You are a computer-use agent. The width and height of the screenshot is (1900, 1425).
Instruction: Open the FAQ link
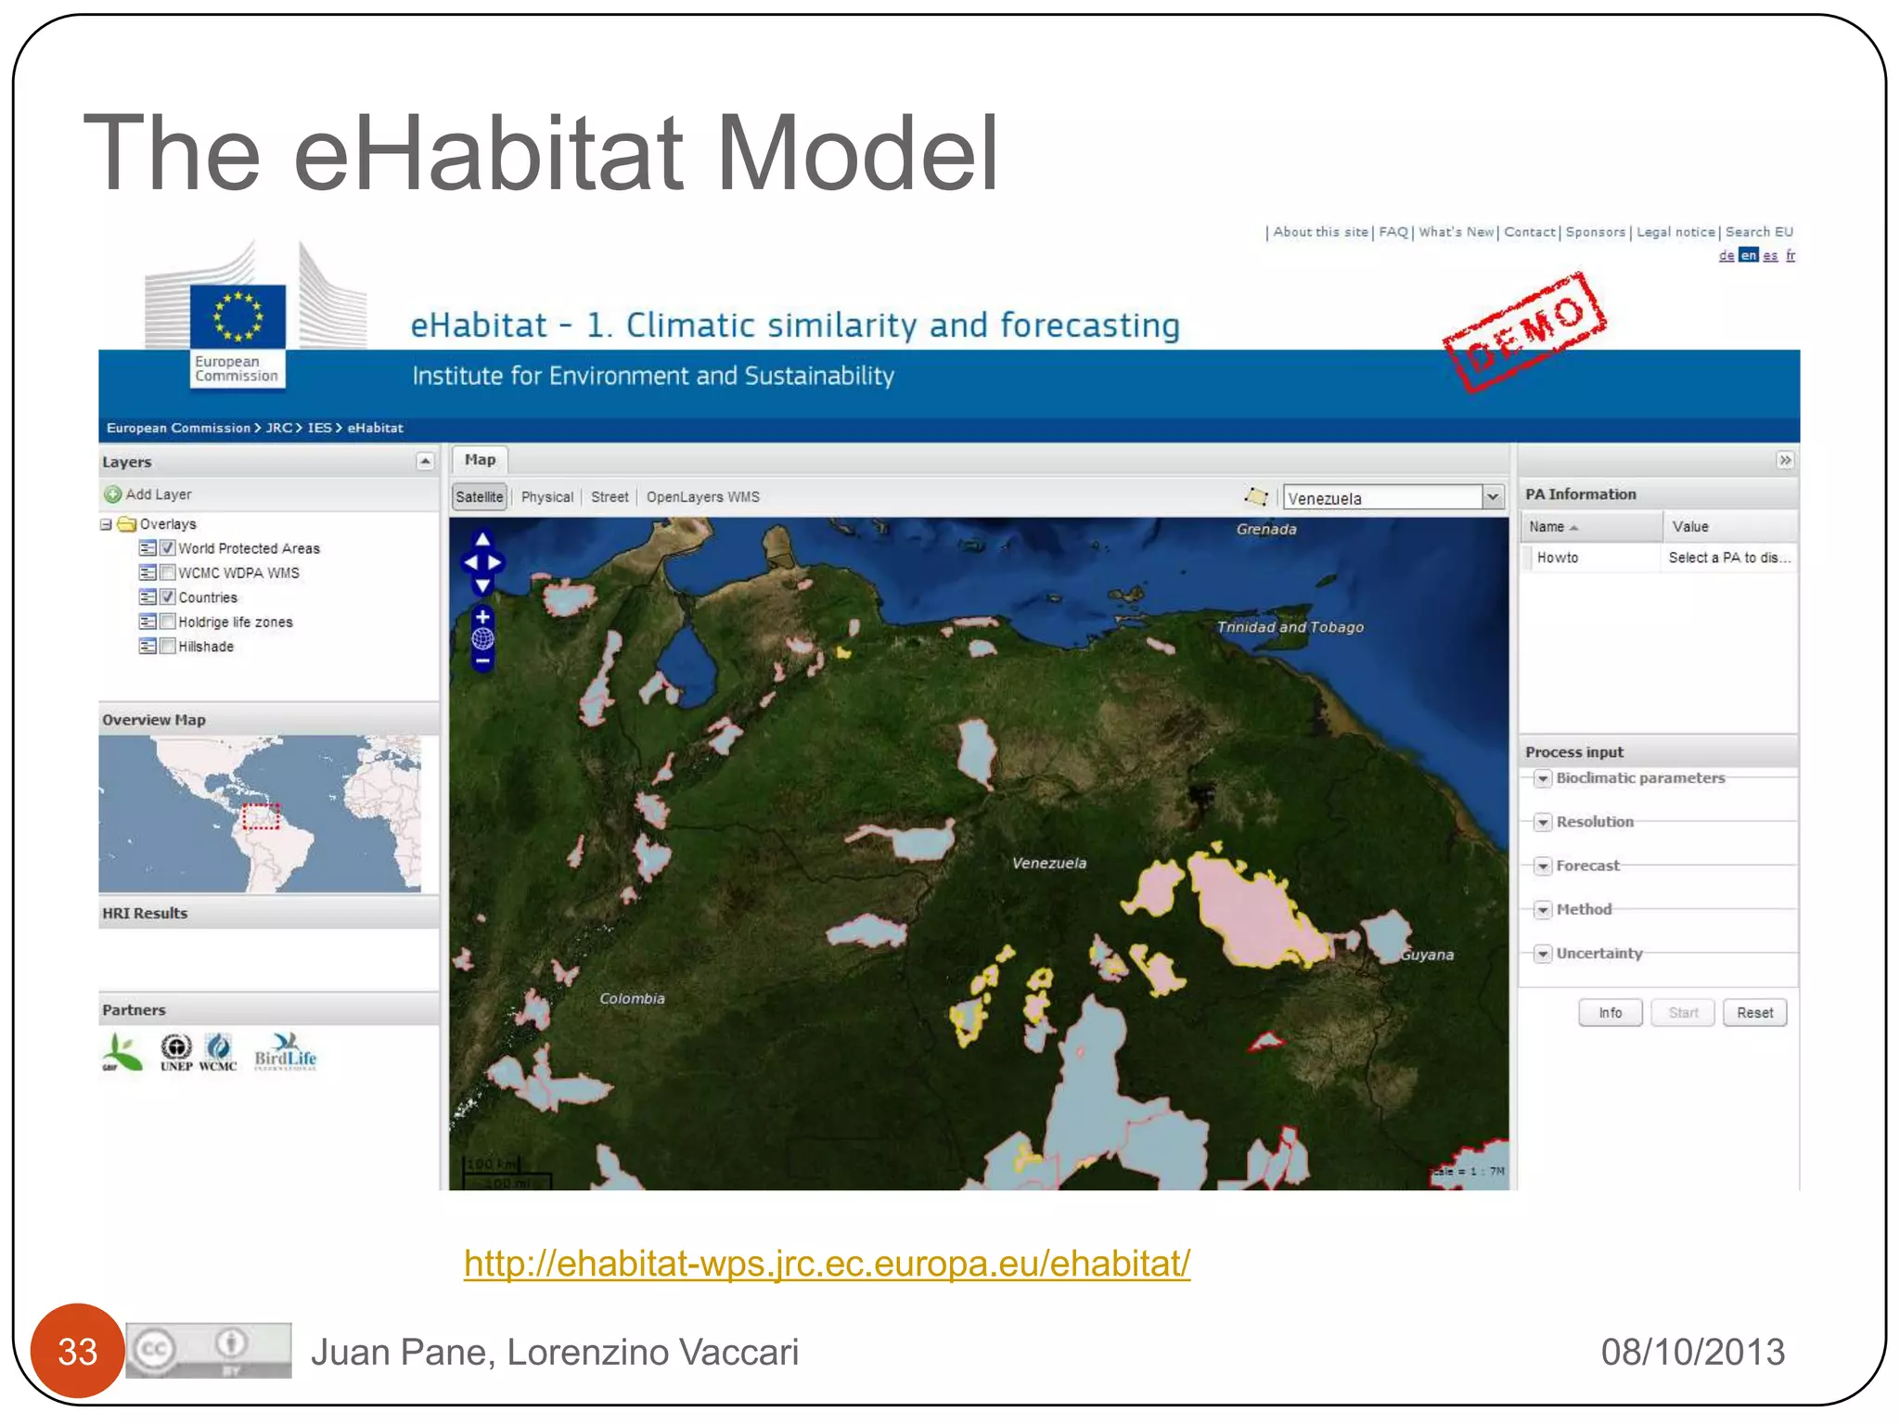coord(1393,232)
